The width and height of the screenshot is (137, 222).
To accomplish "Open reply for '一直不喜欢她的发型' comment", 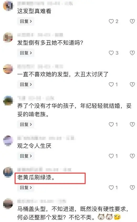I will (x=26, y=84).
